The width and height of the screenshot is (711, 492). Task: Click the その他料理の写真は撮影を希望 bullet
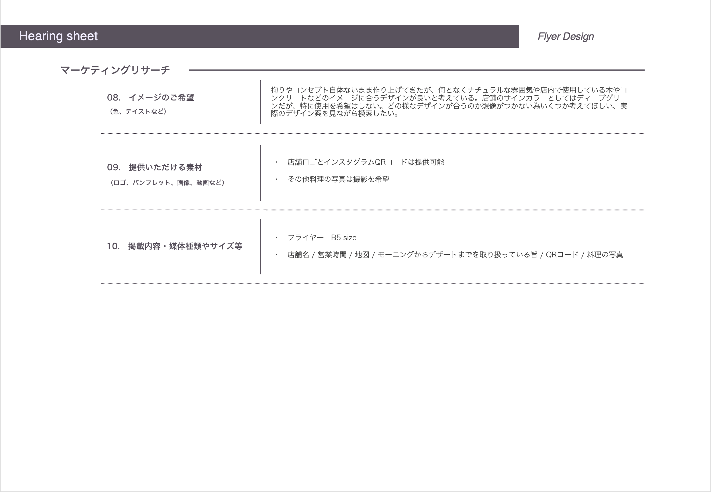coord(338,179)
